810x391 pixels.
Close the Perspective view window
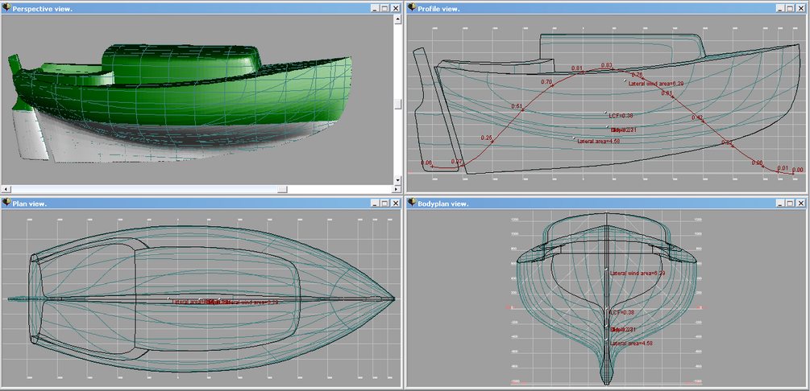(395, 8)
